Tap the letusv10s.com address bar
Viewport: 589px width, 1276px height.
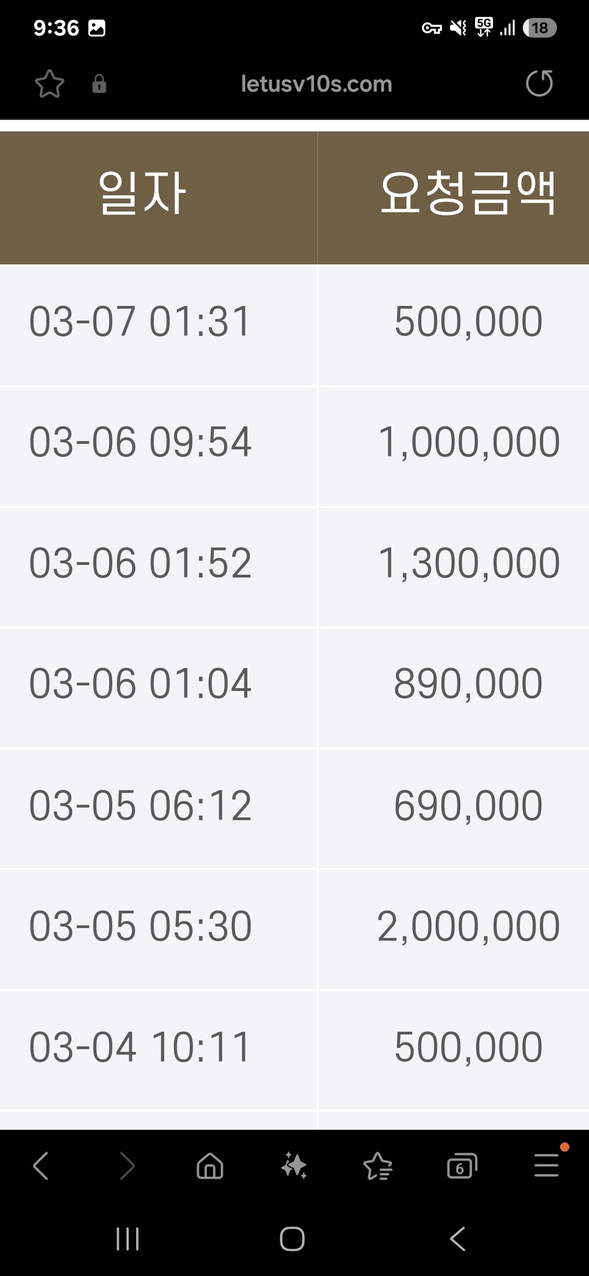[x=316, y=84]
